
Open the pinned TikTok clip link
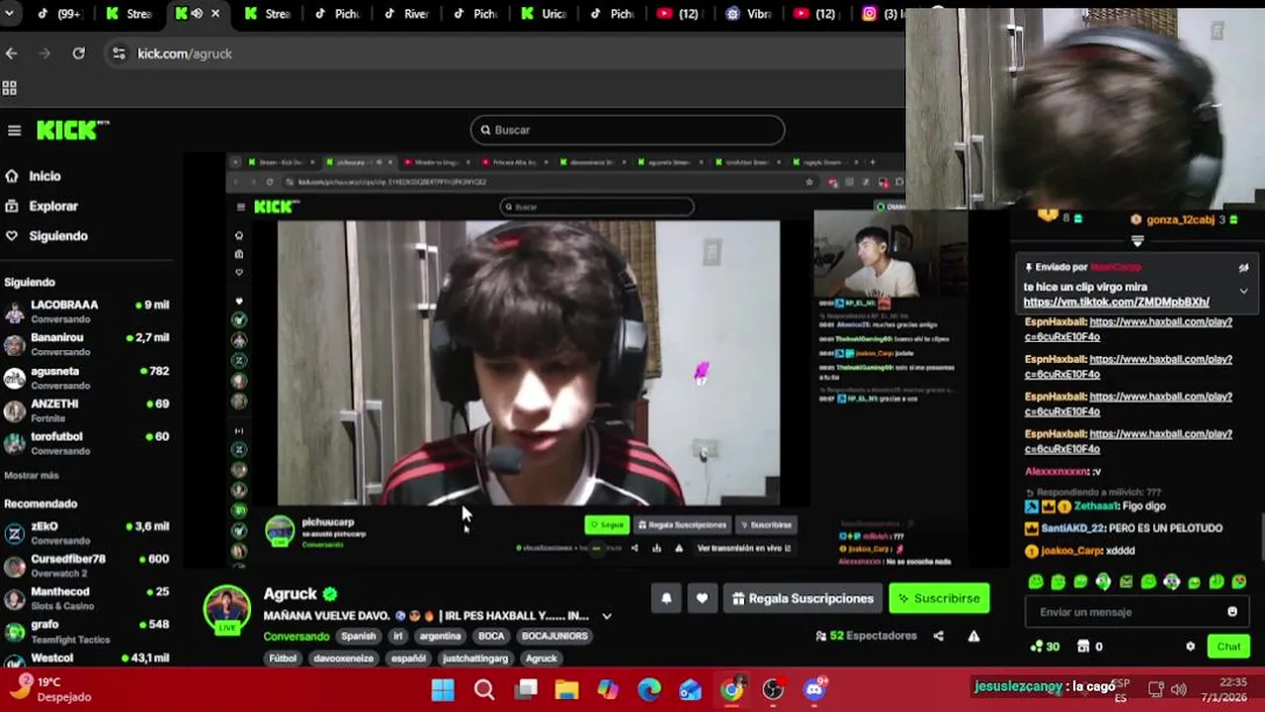(1116, 302)
